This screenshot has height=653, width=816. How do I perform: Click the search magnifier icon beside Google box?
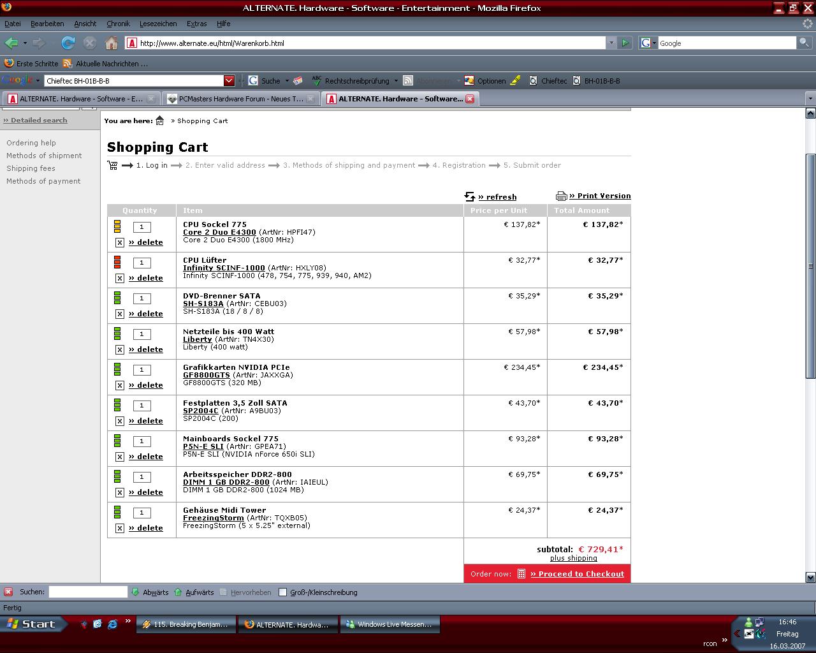pos(805,43)
